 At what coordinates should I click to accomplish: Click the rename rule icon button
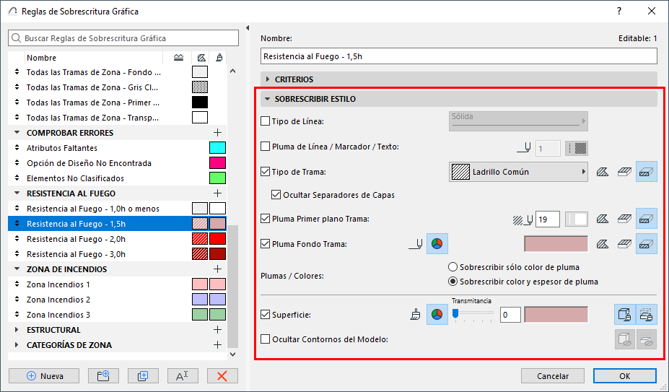[x=182, y=376]
